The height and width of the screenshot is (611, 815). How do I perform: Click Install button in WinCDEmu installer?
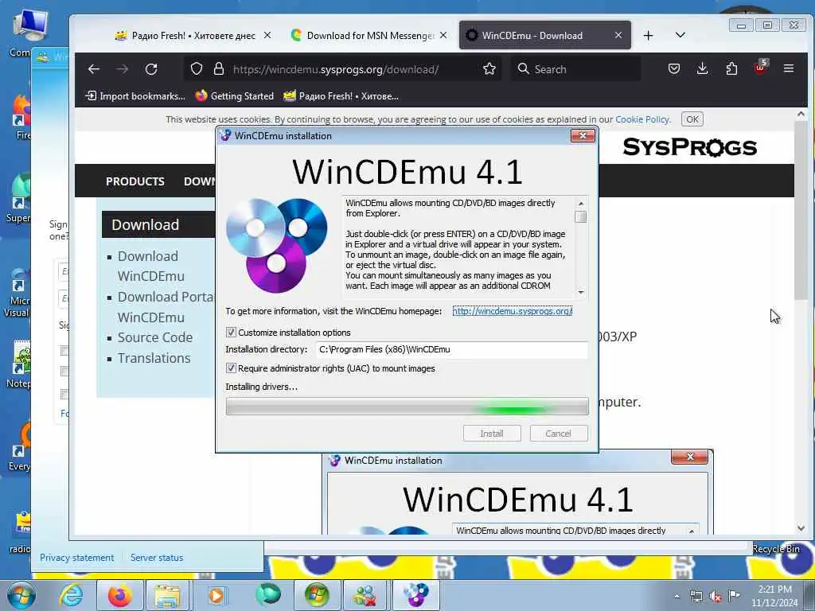click(492, 434)
